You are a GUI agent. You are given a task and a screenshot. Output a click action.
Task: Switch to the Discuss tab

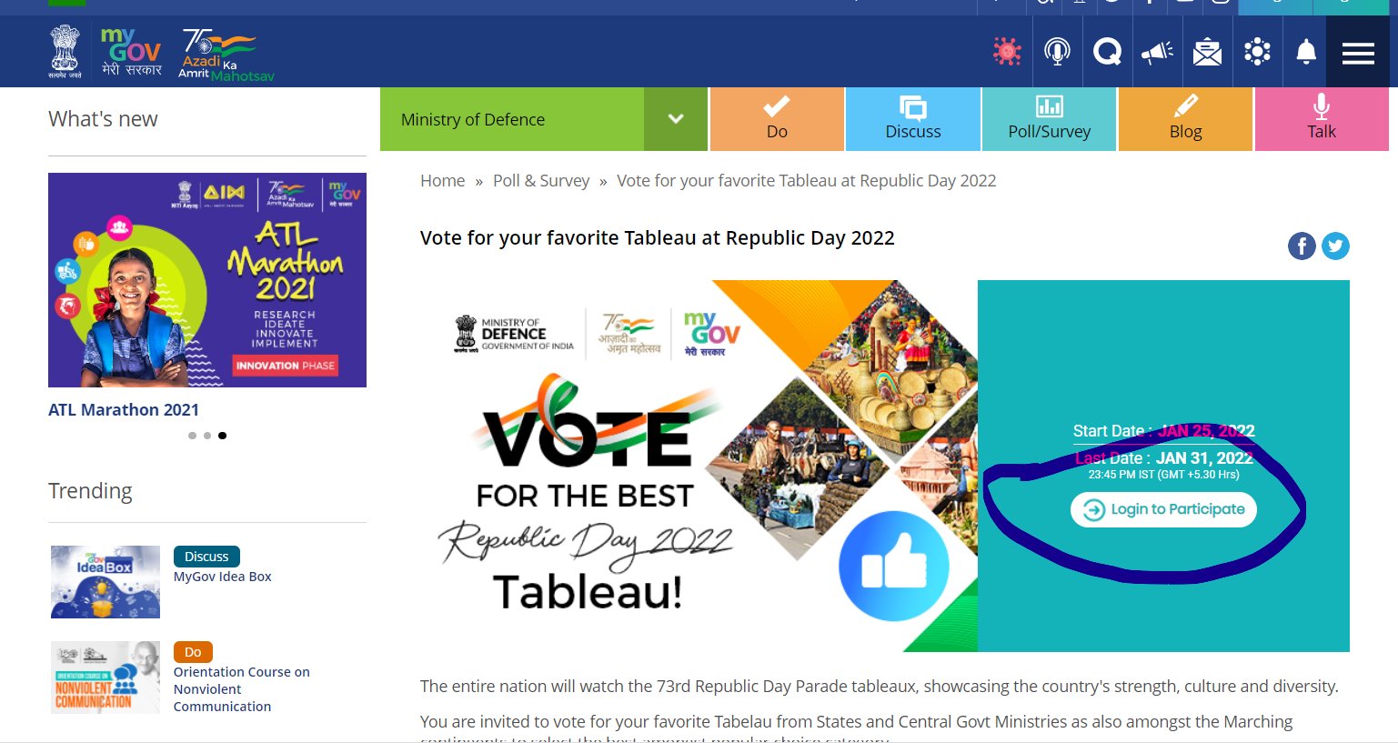[x=913, y=119]
